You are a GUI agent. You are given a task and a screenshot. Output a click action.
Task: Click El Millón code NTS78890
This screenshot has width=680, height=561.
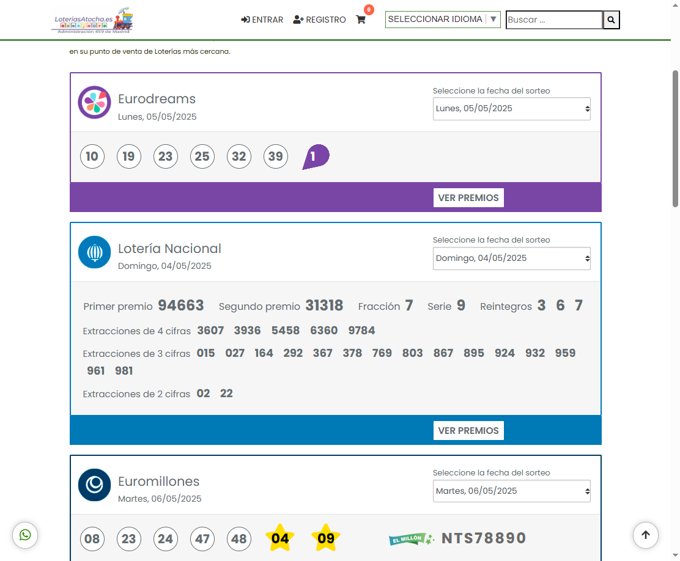pyautogui.click(x=484, y=538)
